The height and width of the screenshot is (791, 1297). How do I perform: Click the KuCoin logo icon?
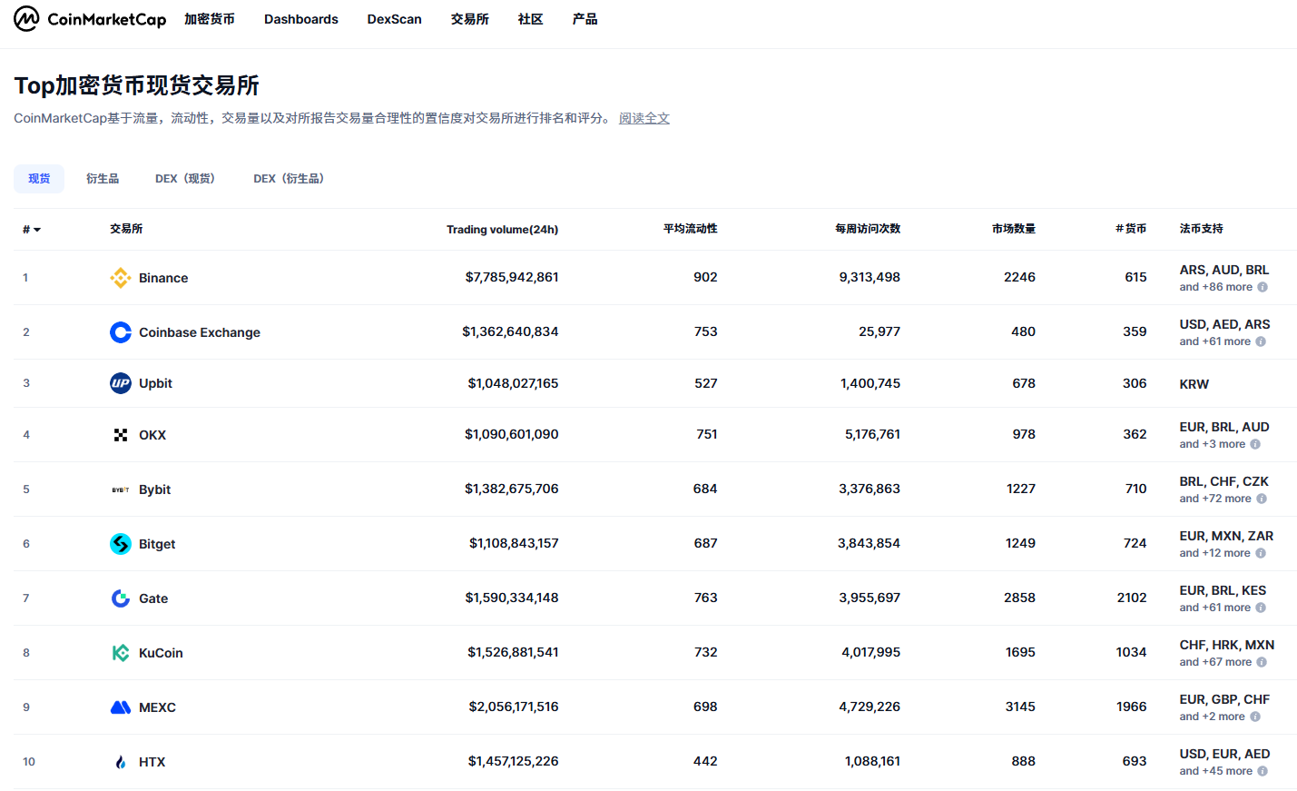(121, 653)
